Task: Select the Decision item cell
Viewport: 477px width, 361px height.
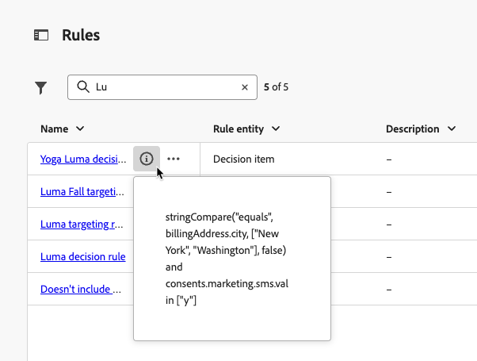Action: [x=244, y=159]
